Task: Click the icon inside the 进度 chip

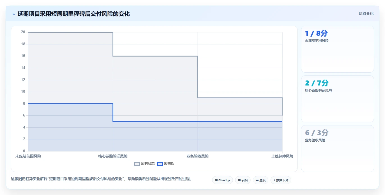Action: pos(257,180)
